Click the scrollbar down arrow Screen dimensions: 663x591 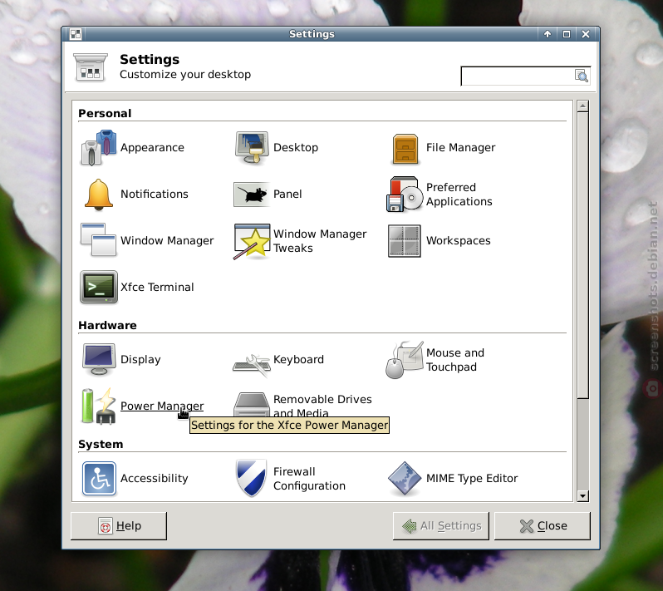coord(582,495)
